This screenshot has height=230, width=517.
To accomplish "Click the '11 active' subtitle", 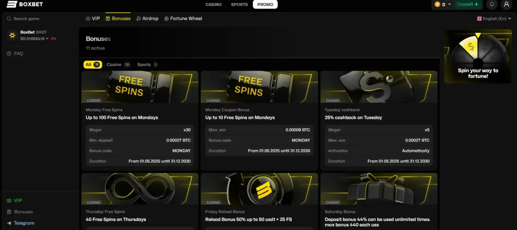I will [95, 48].
